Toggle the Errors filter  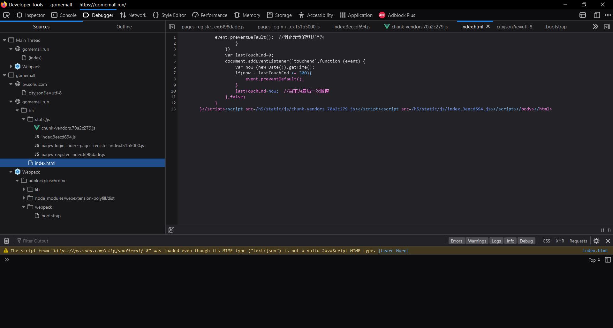[x=456, y=241]
